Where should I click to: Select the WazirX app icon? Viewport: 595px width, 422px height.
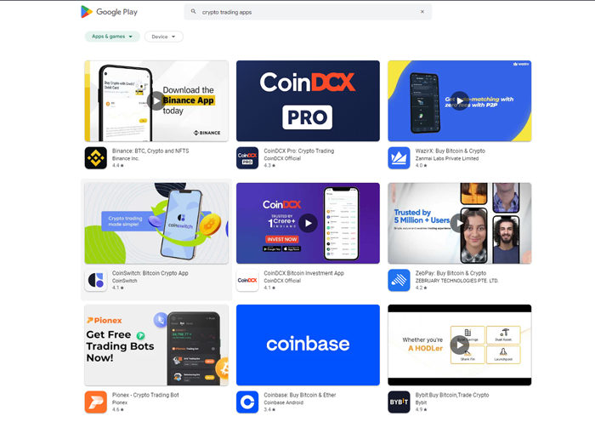[x=399, y=158]
